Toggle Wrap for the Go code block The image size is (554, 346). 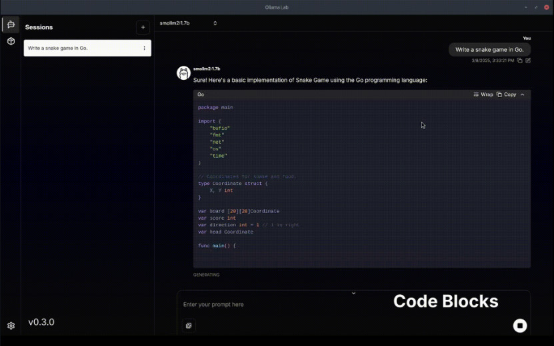pyautogui.click(x=483, y=94)
